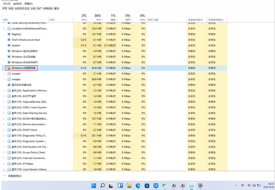Click the Windows 资源管理器 folder icon
This screenshot has width=275, height=190.
[x=9, y=68]
